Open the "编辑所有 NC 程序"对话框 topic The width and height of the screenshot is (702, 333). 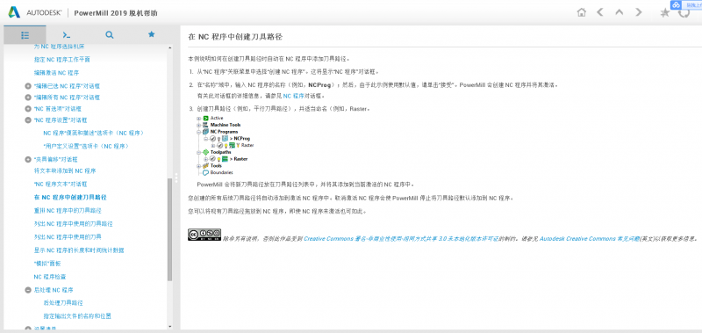pos(67,98)
